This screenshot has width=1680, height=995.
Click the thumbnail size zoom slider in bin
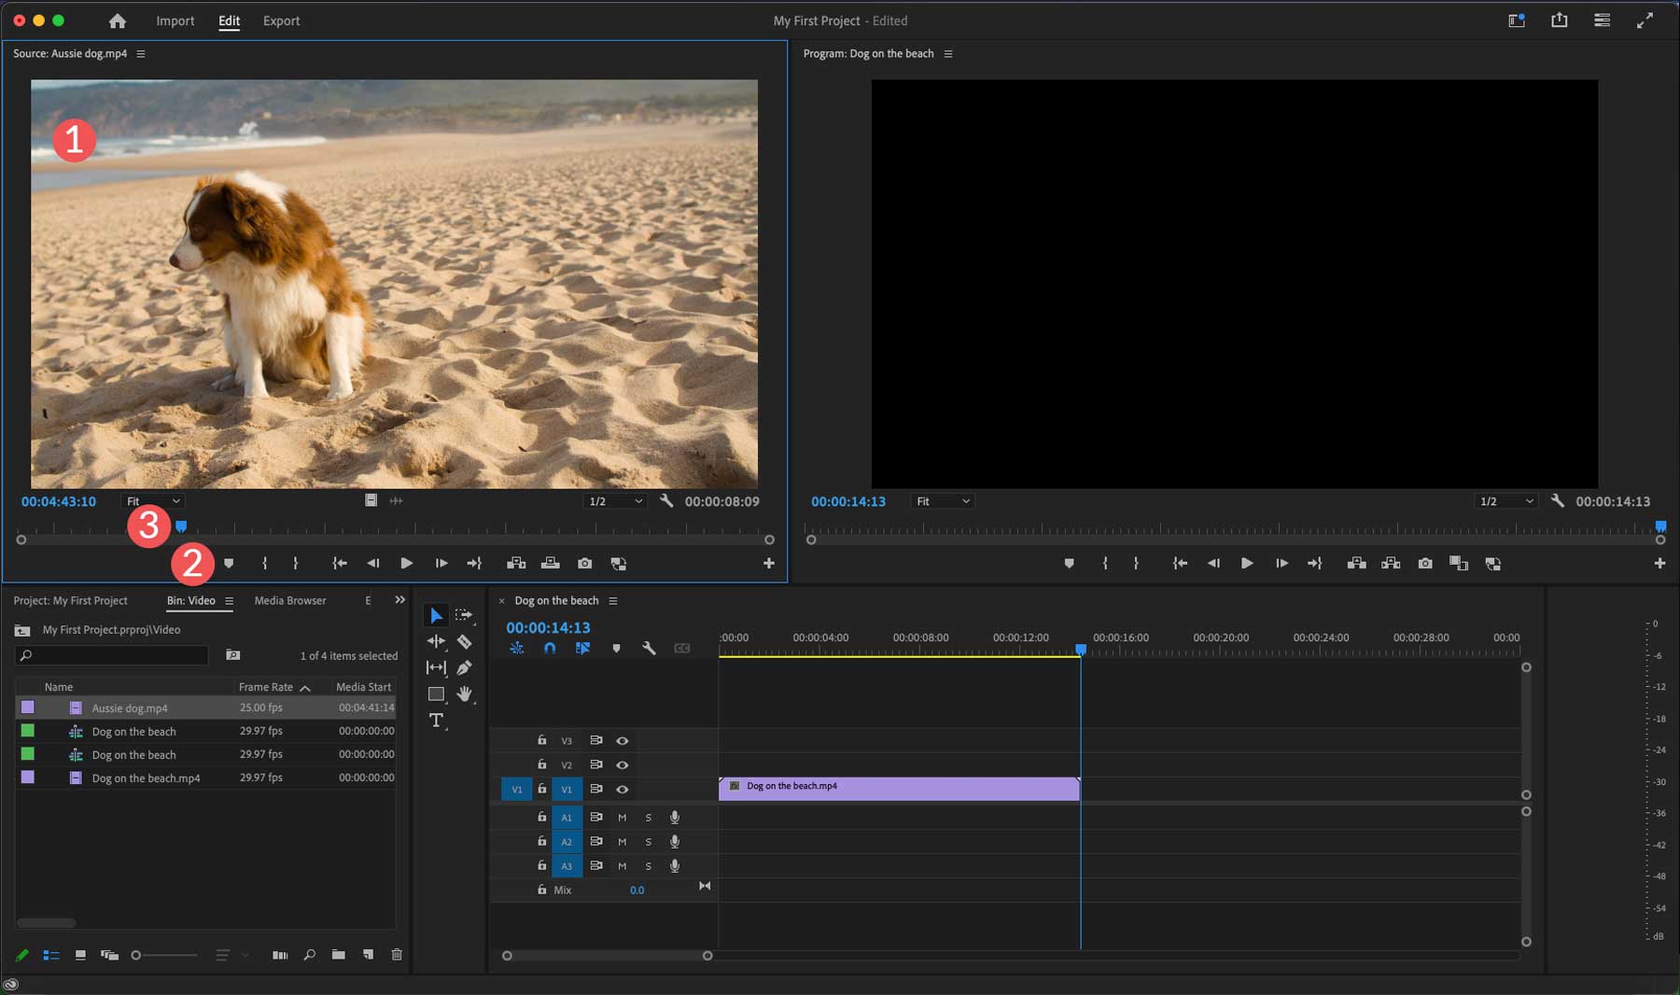pos(164,955)
